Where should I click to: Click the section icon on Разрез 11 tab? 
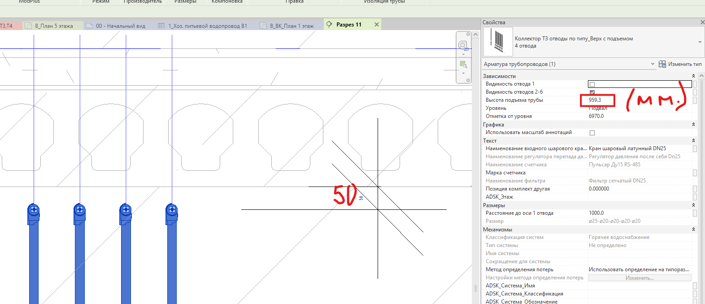point(329,24)
